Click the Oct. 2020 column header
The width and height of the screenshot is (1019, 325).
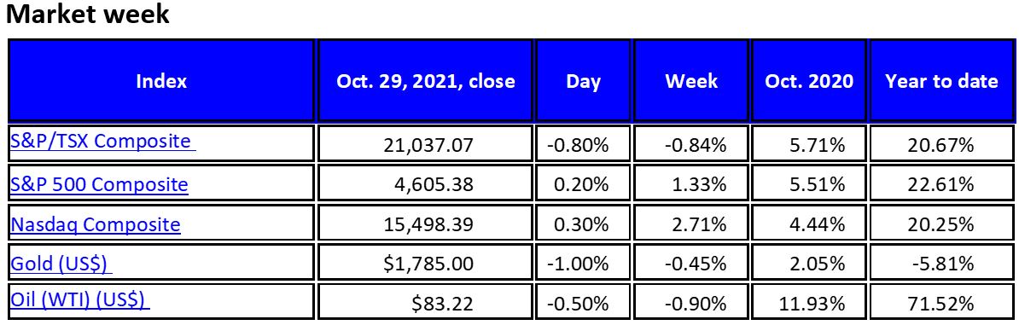pyautogui.click(x=809, y=81)
